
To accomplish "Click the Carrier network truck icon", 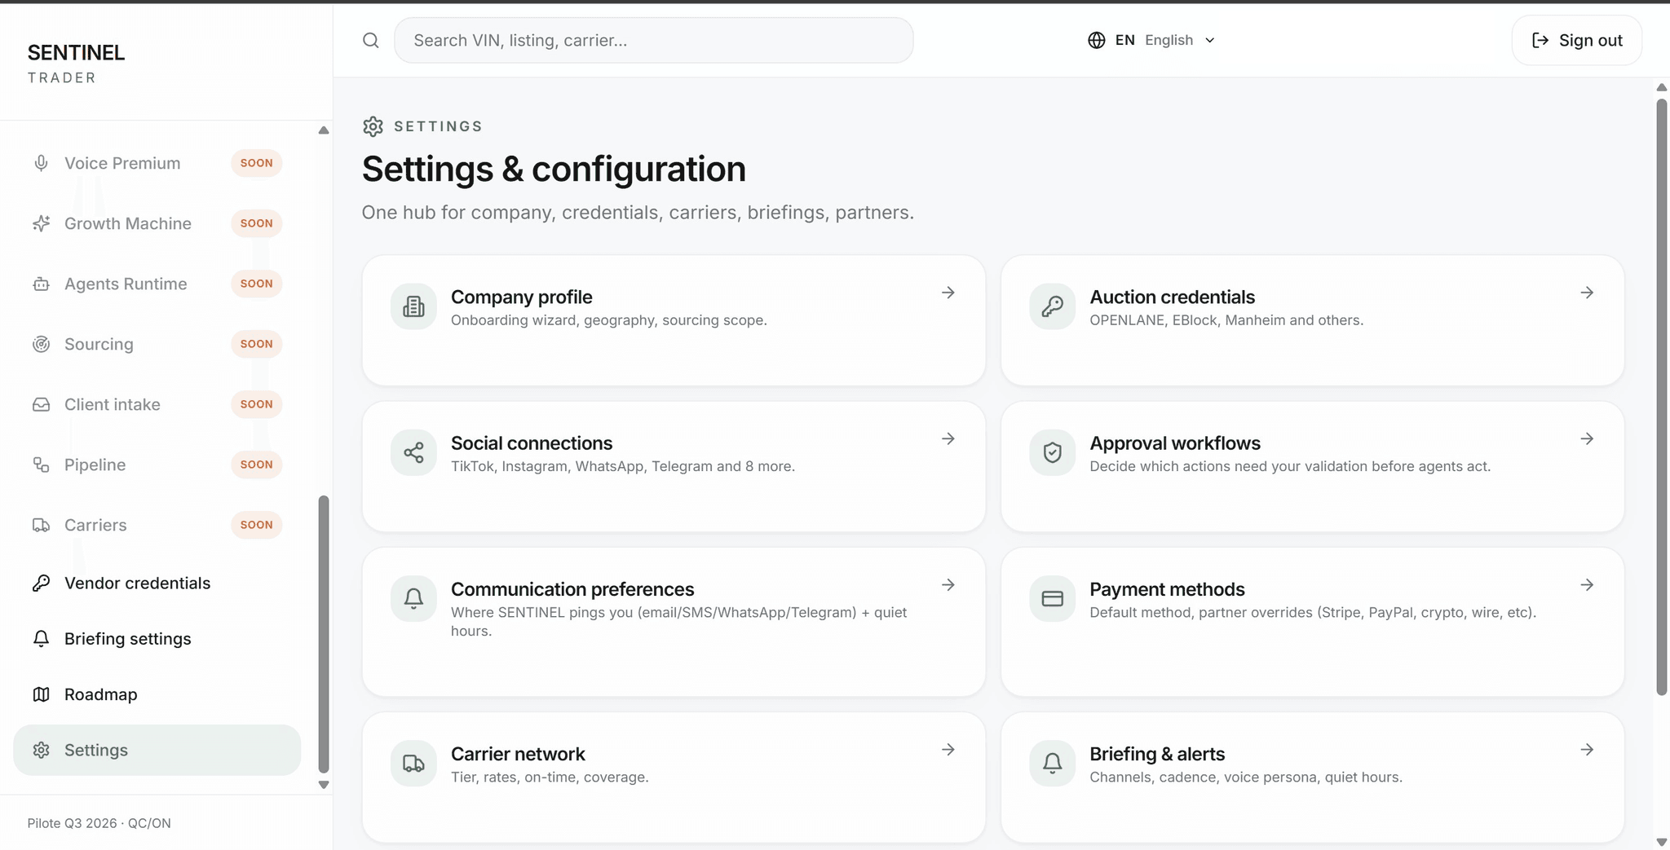I will point(413,763).
